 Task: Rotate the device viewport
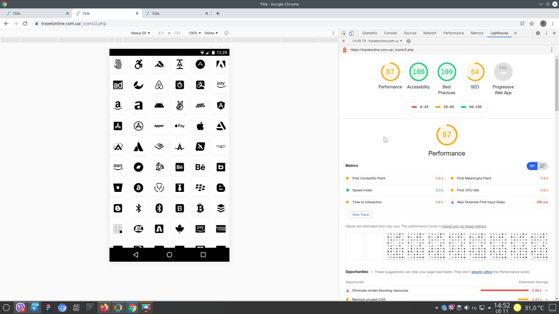click(226, 33)
